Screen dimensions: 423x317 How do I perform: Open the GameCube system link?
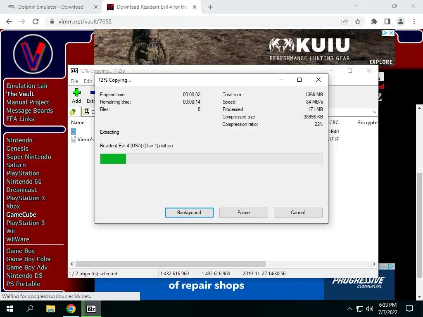pyautogui.click(x=21, y=215)
